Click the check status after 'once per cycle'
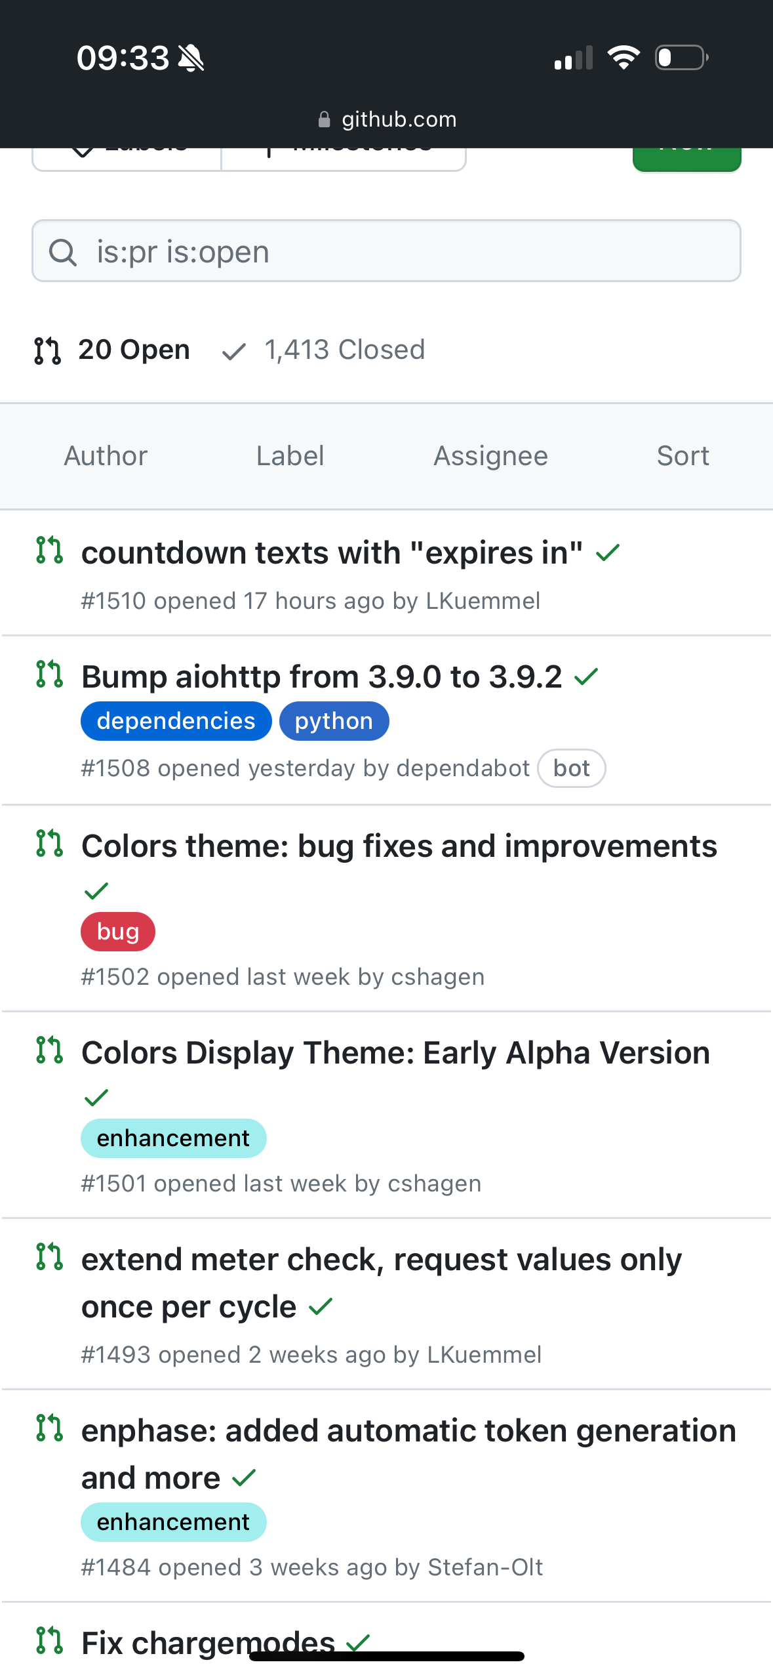This screenshot has height=1677, width=773. [321, 1307]
